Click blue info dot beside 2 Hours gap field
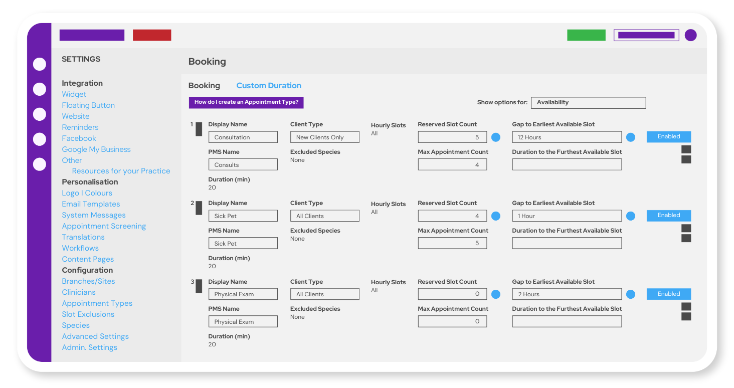Image resolution: width=734 pixels, height=388 pixels. coord(630,294)
